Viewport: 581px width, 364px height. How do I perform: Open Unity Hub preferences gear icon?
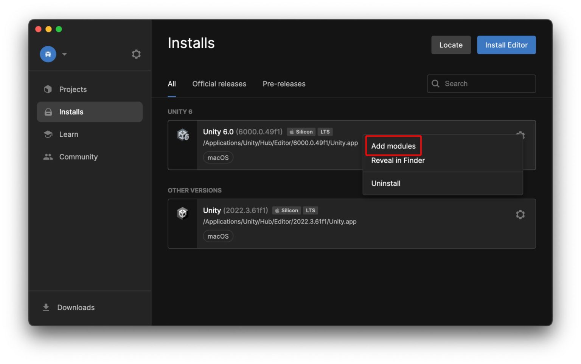pyautogui.click(x=136, y=54)
